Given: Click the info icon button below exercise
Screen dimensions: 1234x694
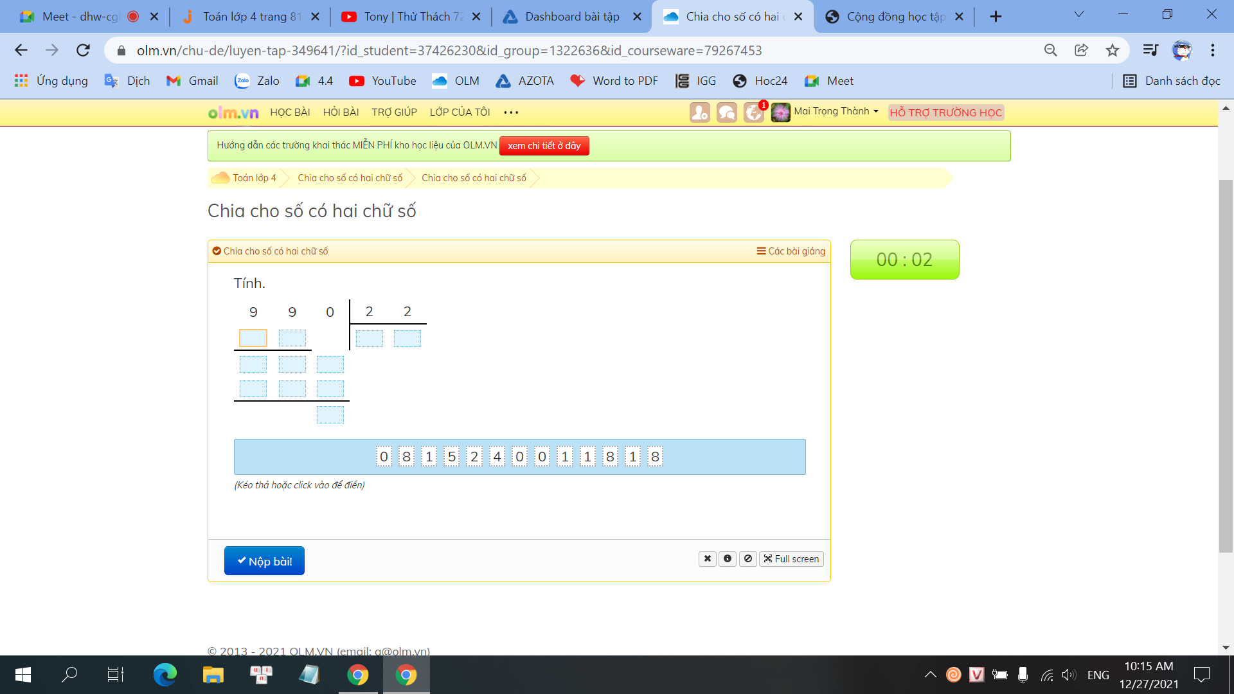Looking at the screenshot, I should click(728, 559).
